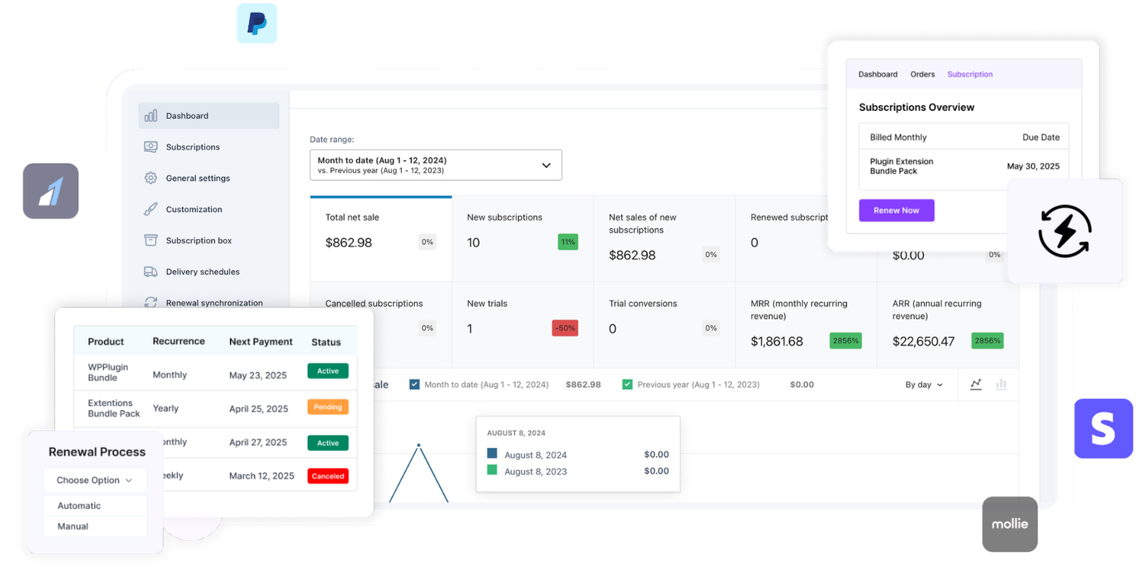Switch to the Orders tab
Screen dimensions: 1146x579
coord(922,74)
